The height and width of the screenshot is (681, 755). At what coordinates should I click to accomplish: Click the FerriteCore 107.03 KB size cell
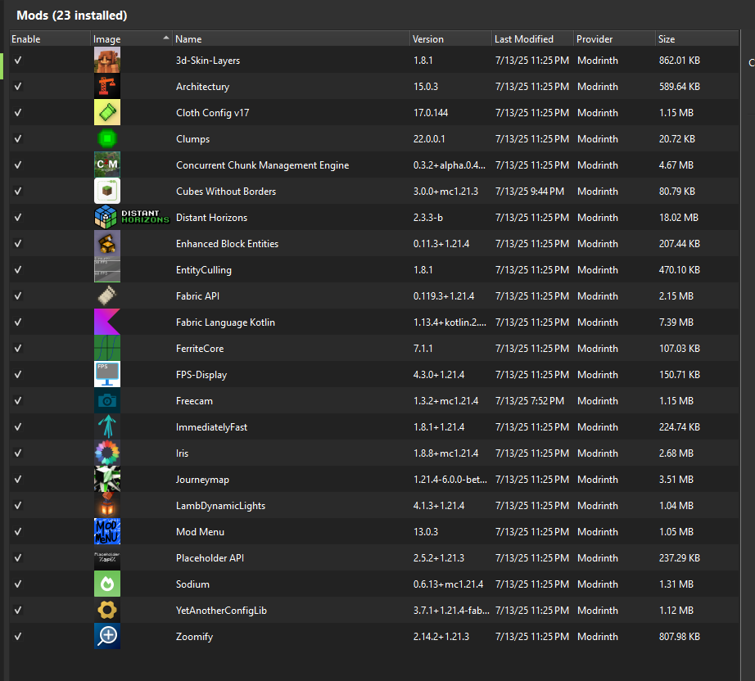(680, 349)
